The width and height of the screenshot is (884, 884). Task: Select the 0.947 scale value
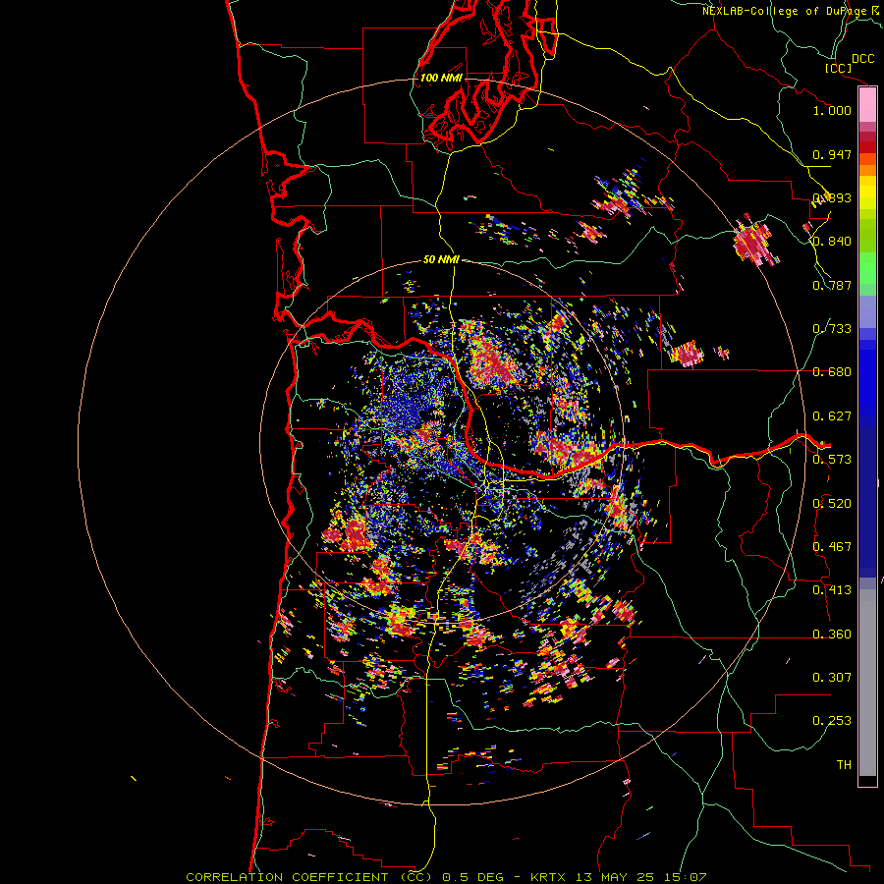coord(832,154)
